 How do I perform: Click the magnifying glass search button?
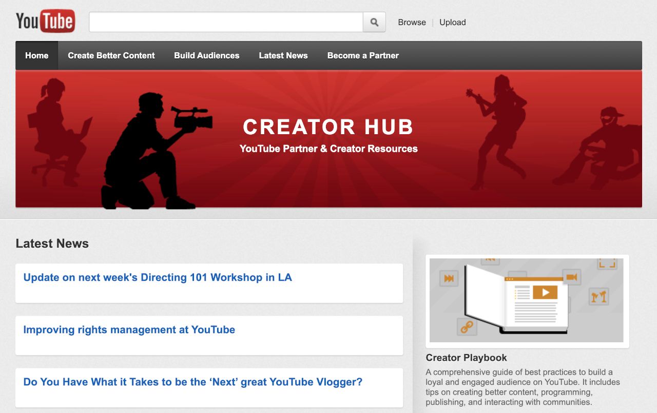tap(374, 22)
